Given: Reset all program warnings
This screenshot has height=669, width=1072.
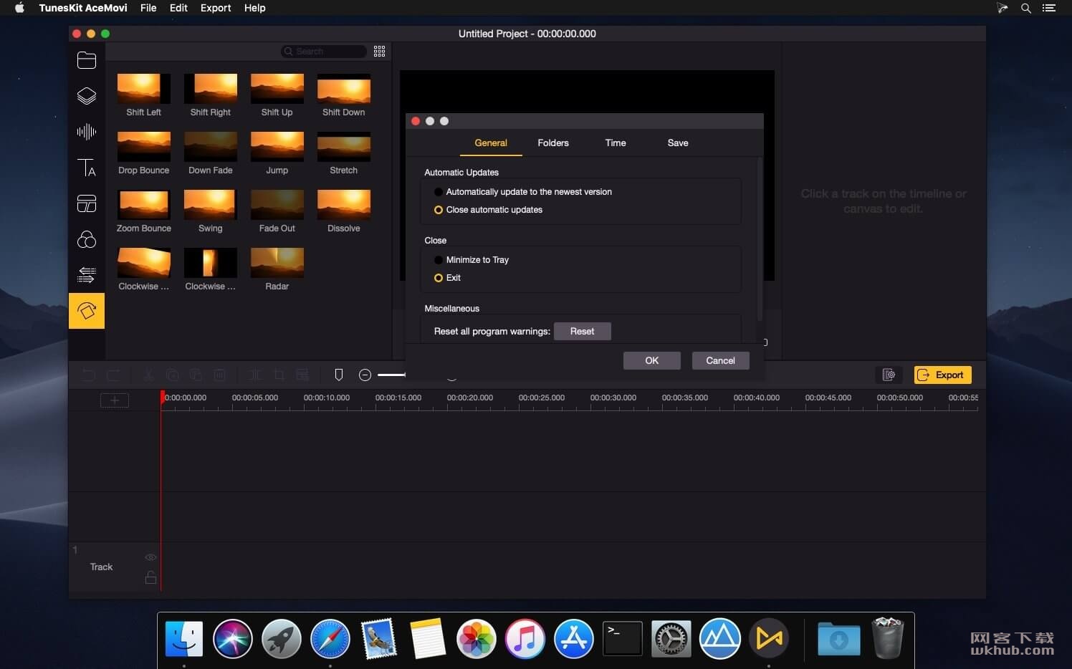Looking at the screenshot, I should [582, 332].
